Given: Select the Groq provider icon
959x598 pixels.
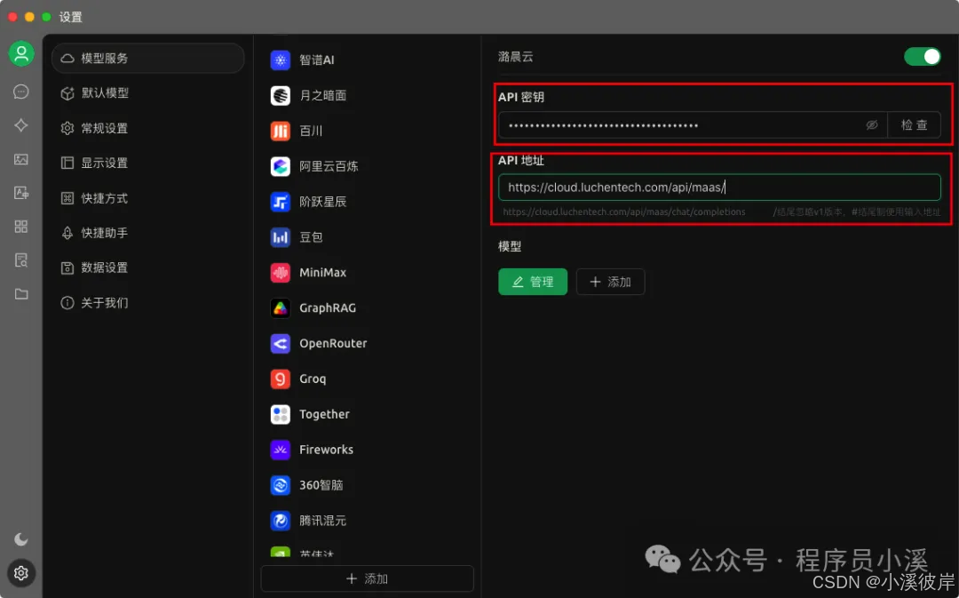Looking at the screenshot, I should 280,379.
